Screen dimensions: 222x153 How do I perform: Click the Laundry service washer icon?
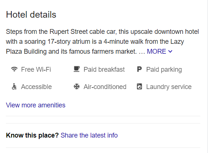click(x=139, y=86)
